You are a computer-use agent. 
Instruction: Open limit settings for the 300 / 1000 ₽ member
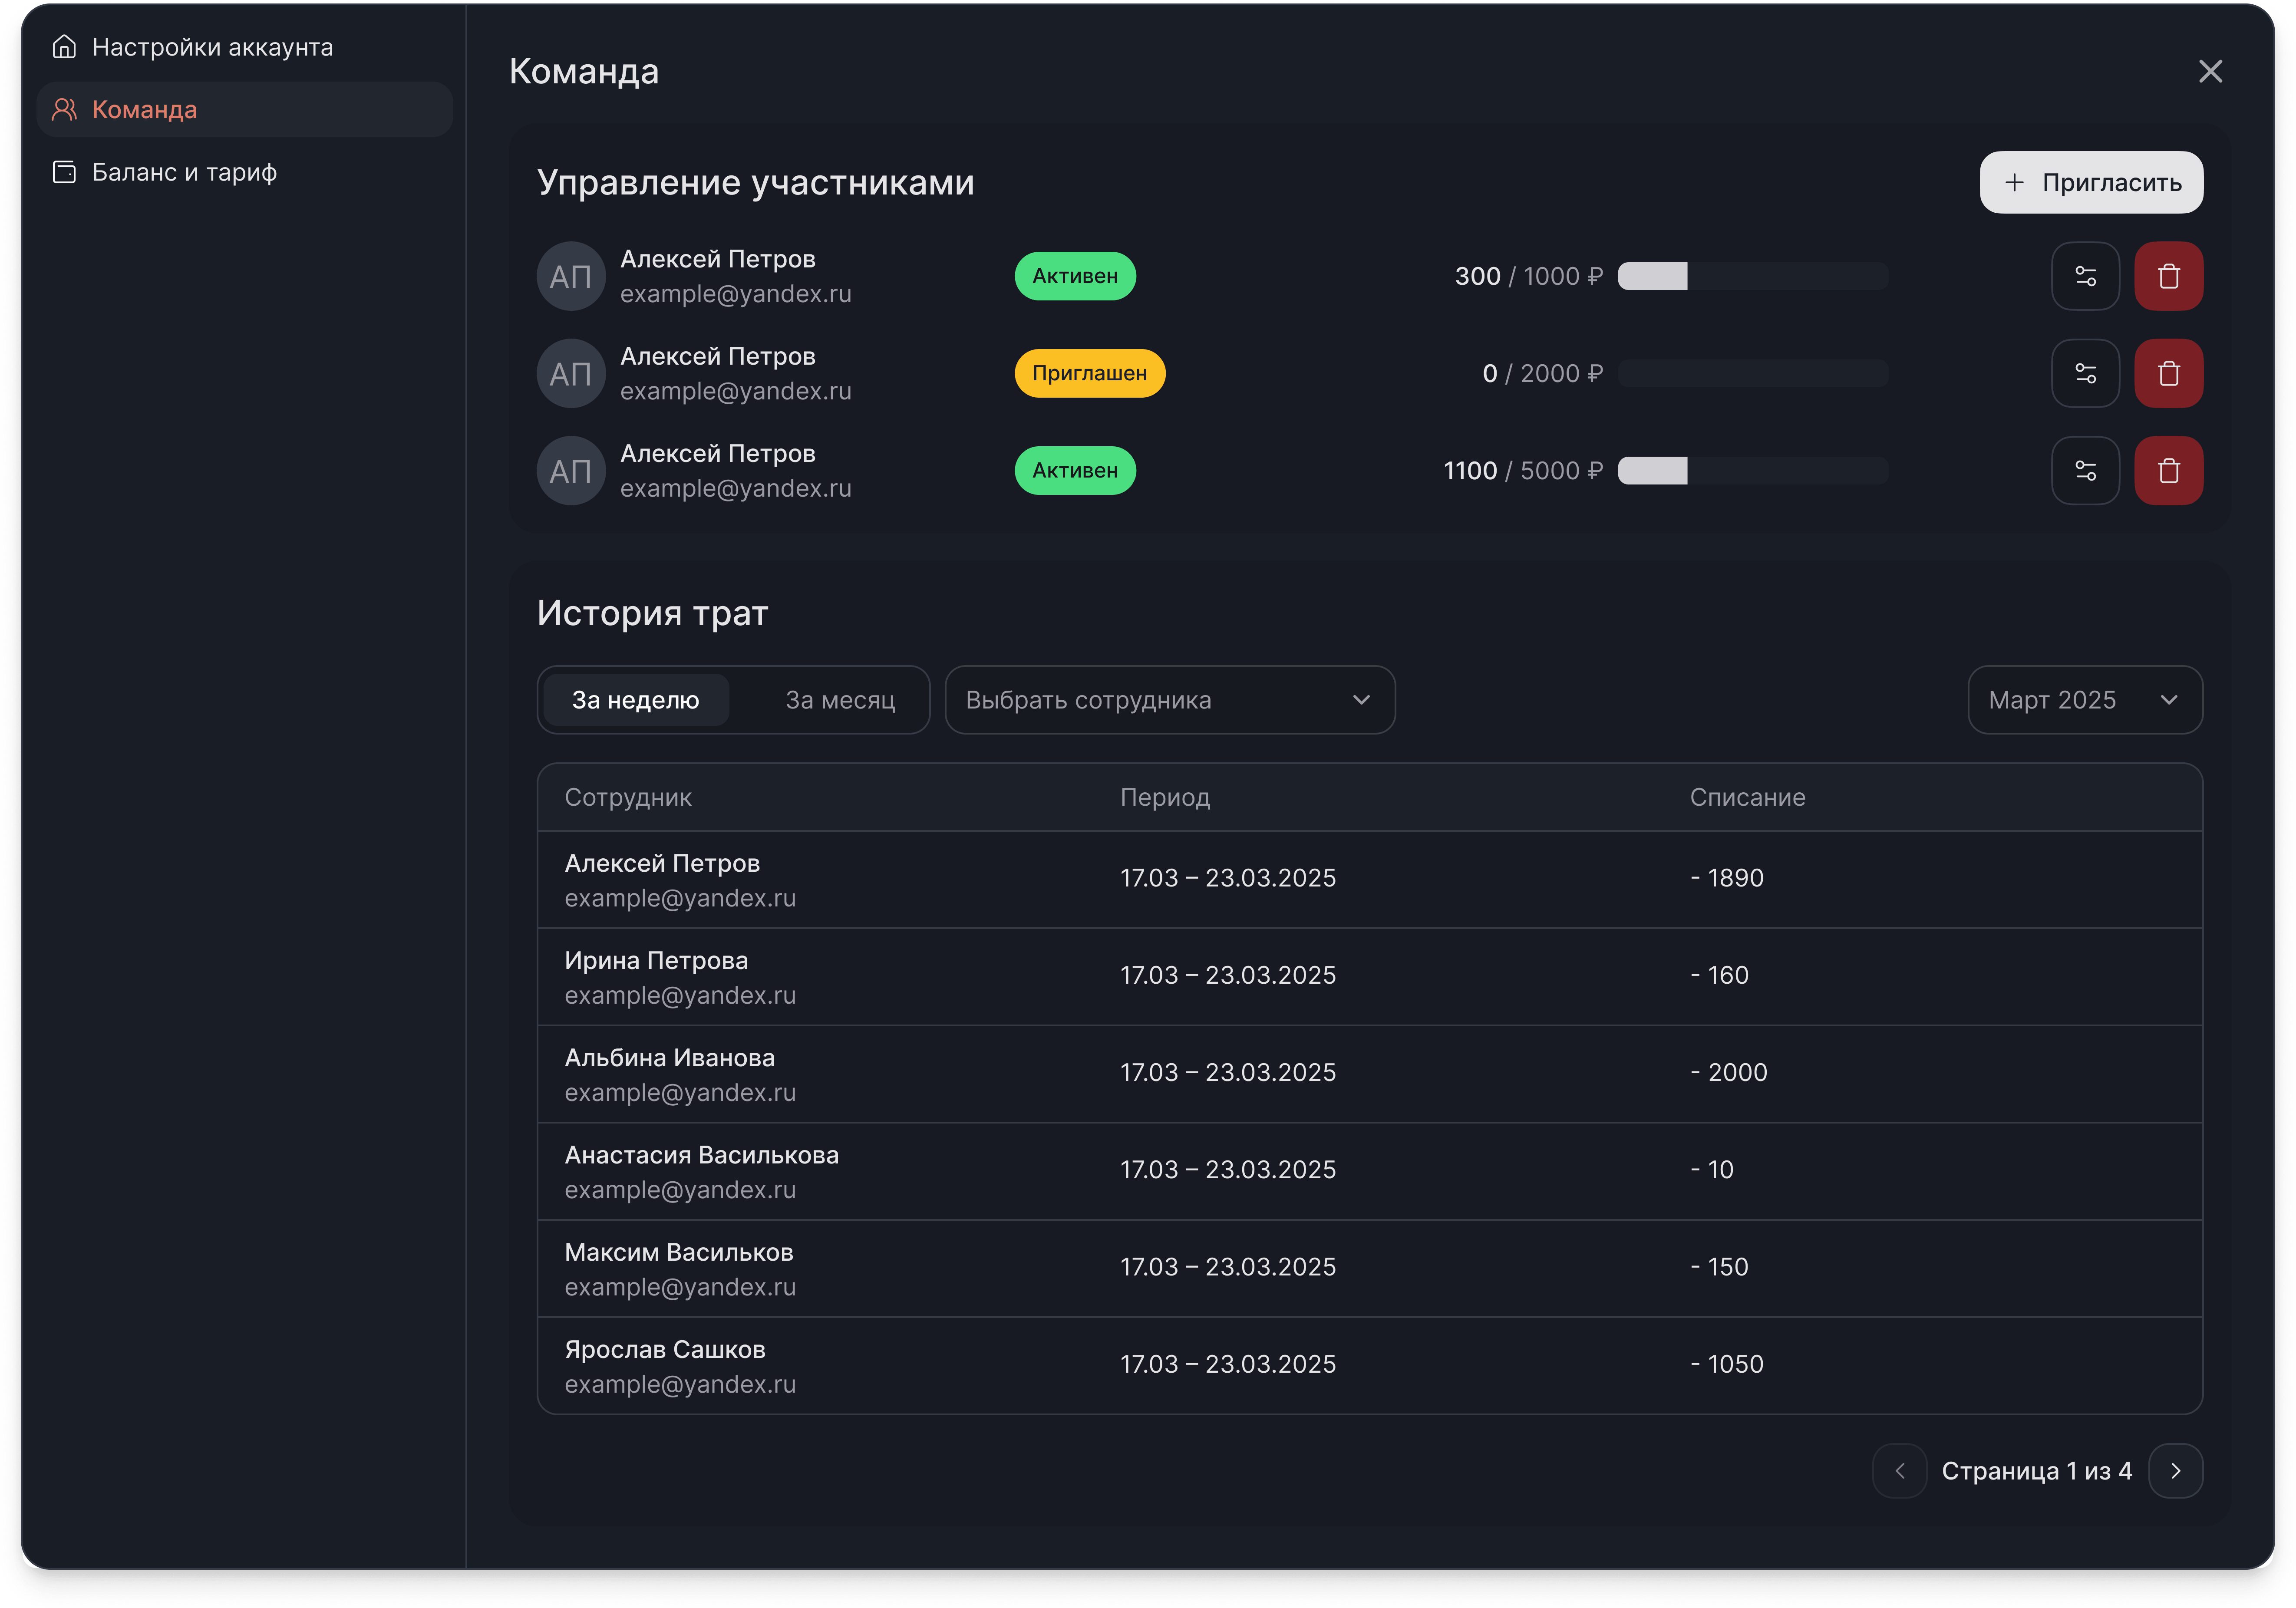click(2085, 276)
